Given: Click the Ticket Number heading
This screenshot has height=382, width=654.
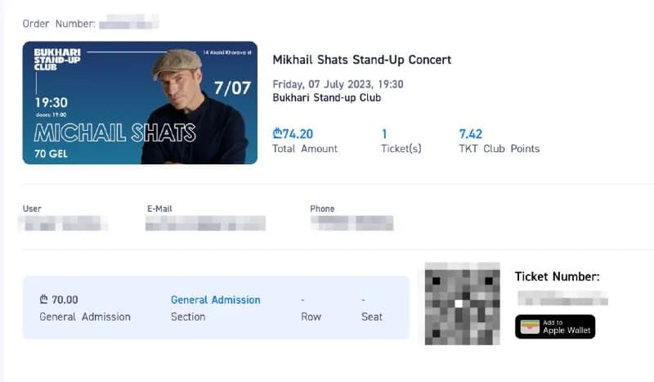Looking at the screenshot, I should [557, 276].
